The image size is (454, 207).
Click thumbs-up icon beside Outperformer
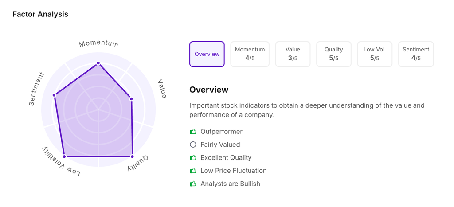click(193, 132)
